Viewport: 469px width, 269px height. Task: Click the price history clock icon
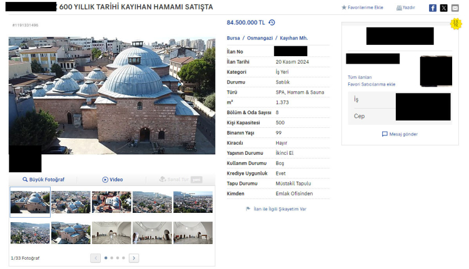click(272, 22)
